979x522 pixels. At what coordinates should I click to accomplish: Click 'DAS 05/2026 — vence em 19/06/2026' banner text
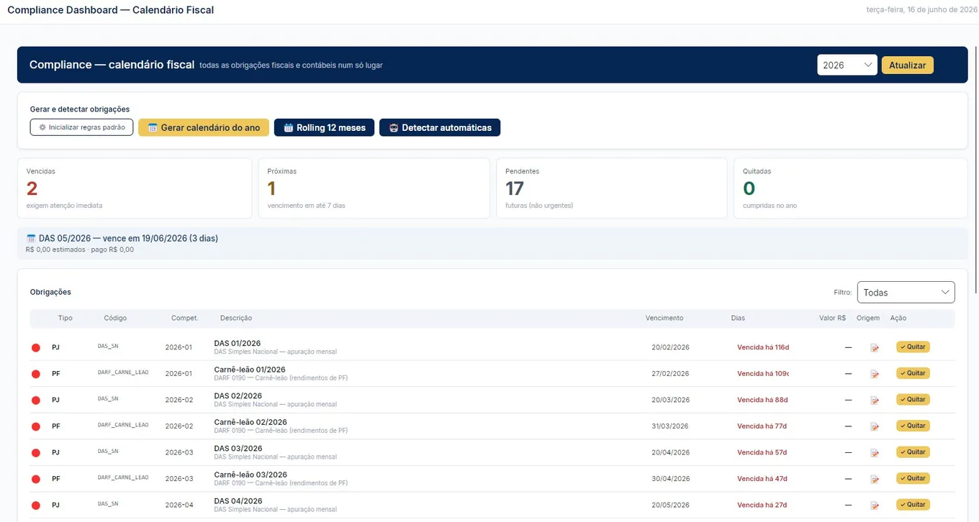[x=128, y=238]
